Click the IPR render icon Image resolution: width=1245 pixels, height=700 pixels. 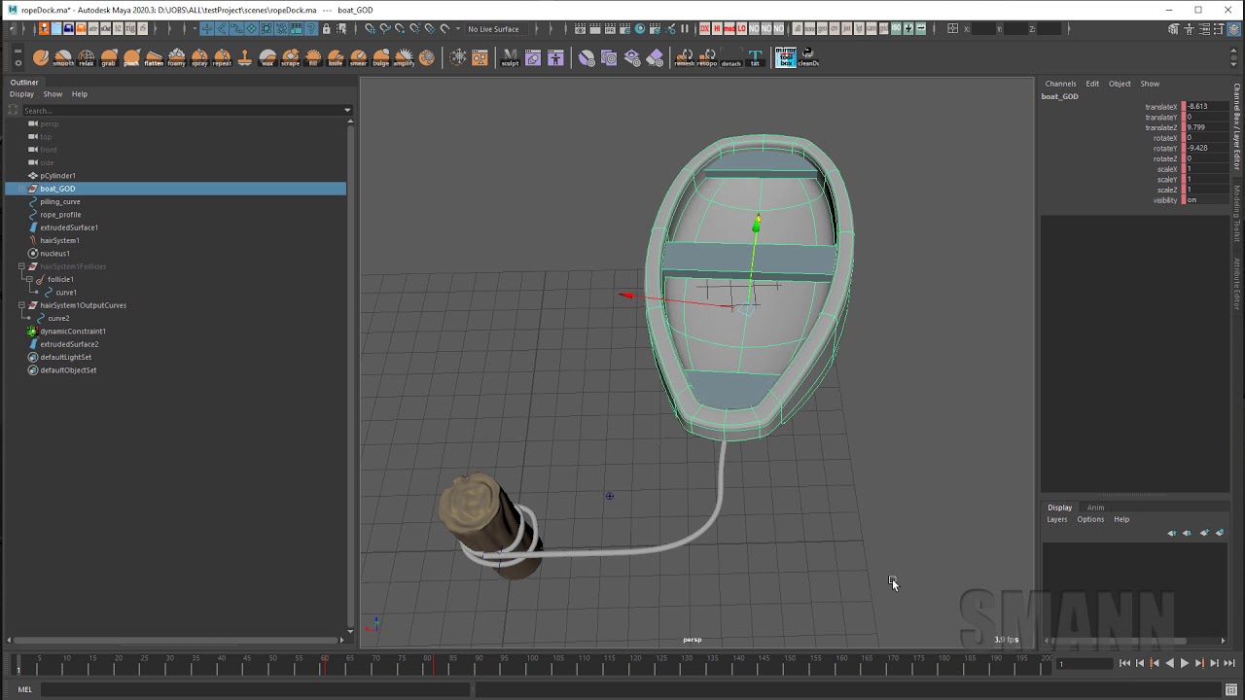pyautogui.click(x=610, y=28)
